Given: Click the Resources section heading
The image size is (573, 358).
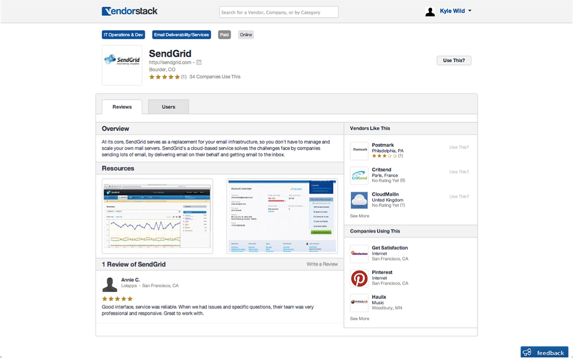Looking at the screenshot, I should click(x=118, y=168).
